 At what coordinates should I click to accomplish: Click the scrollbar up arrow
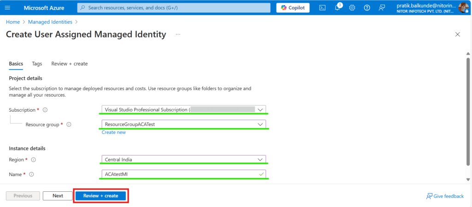468,53
